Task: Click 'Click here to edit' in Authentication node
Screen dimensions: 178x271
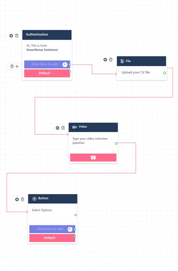Action: 45,64
